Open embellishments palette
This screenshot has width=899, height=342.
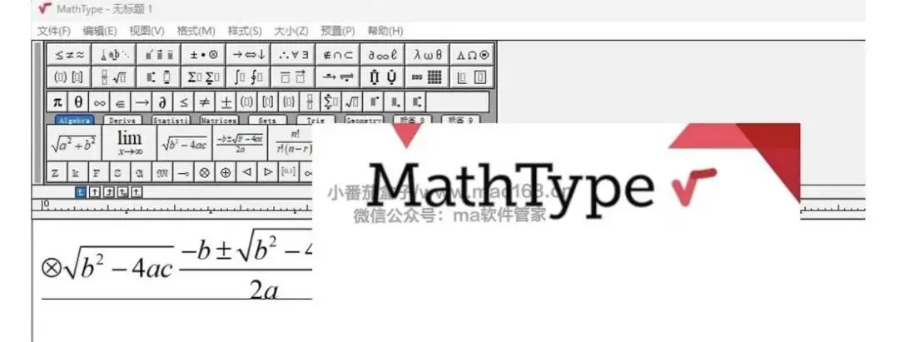tap(159, 55)
